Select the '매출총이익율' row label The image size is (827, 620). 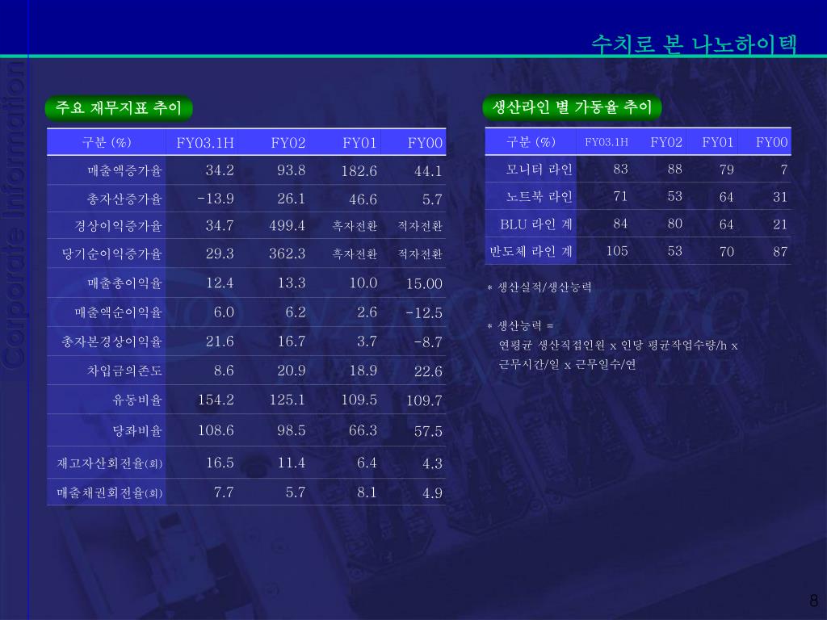124,283
